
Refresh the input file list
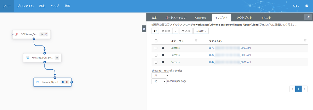155,31
